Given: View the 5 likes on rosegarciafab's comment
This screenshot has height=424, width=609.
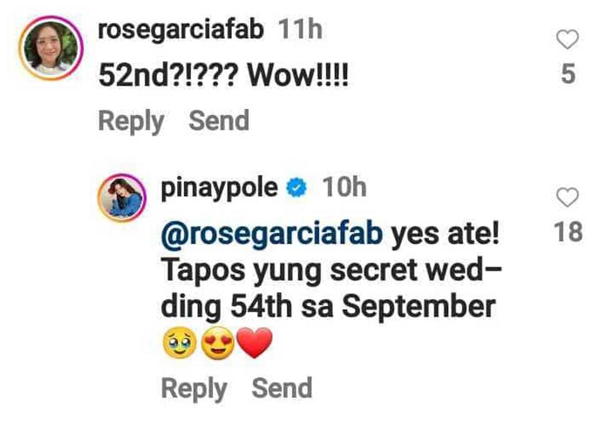Looking at the screenshot, I should [568, 74].
